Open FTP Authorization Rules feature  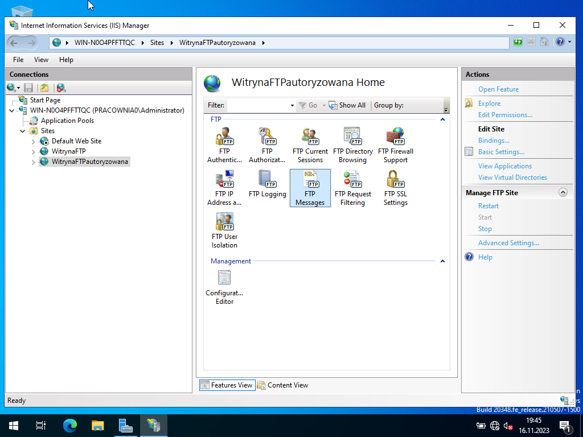(x=267, y=145)
